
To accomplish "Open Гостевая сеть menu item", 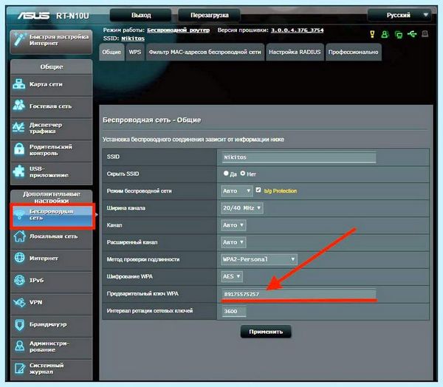I will 51,106.
